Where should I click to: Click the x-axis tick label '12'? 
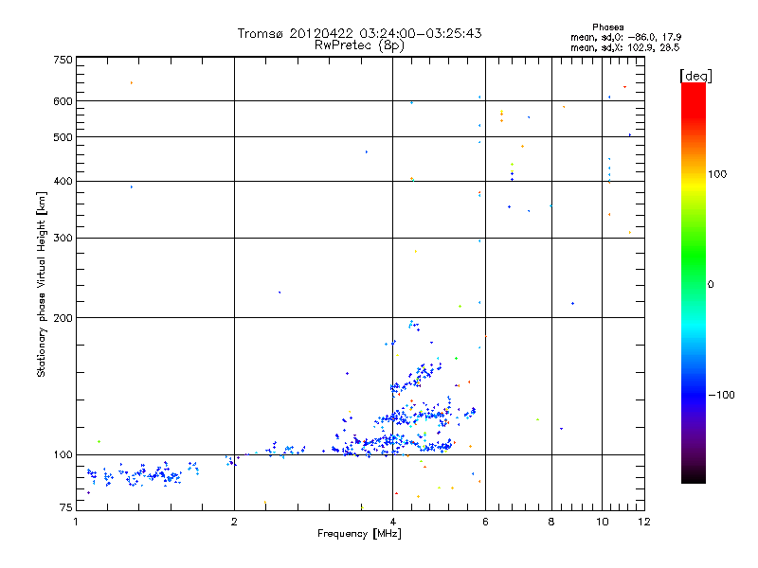coord(644,522)
